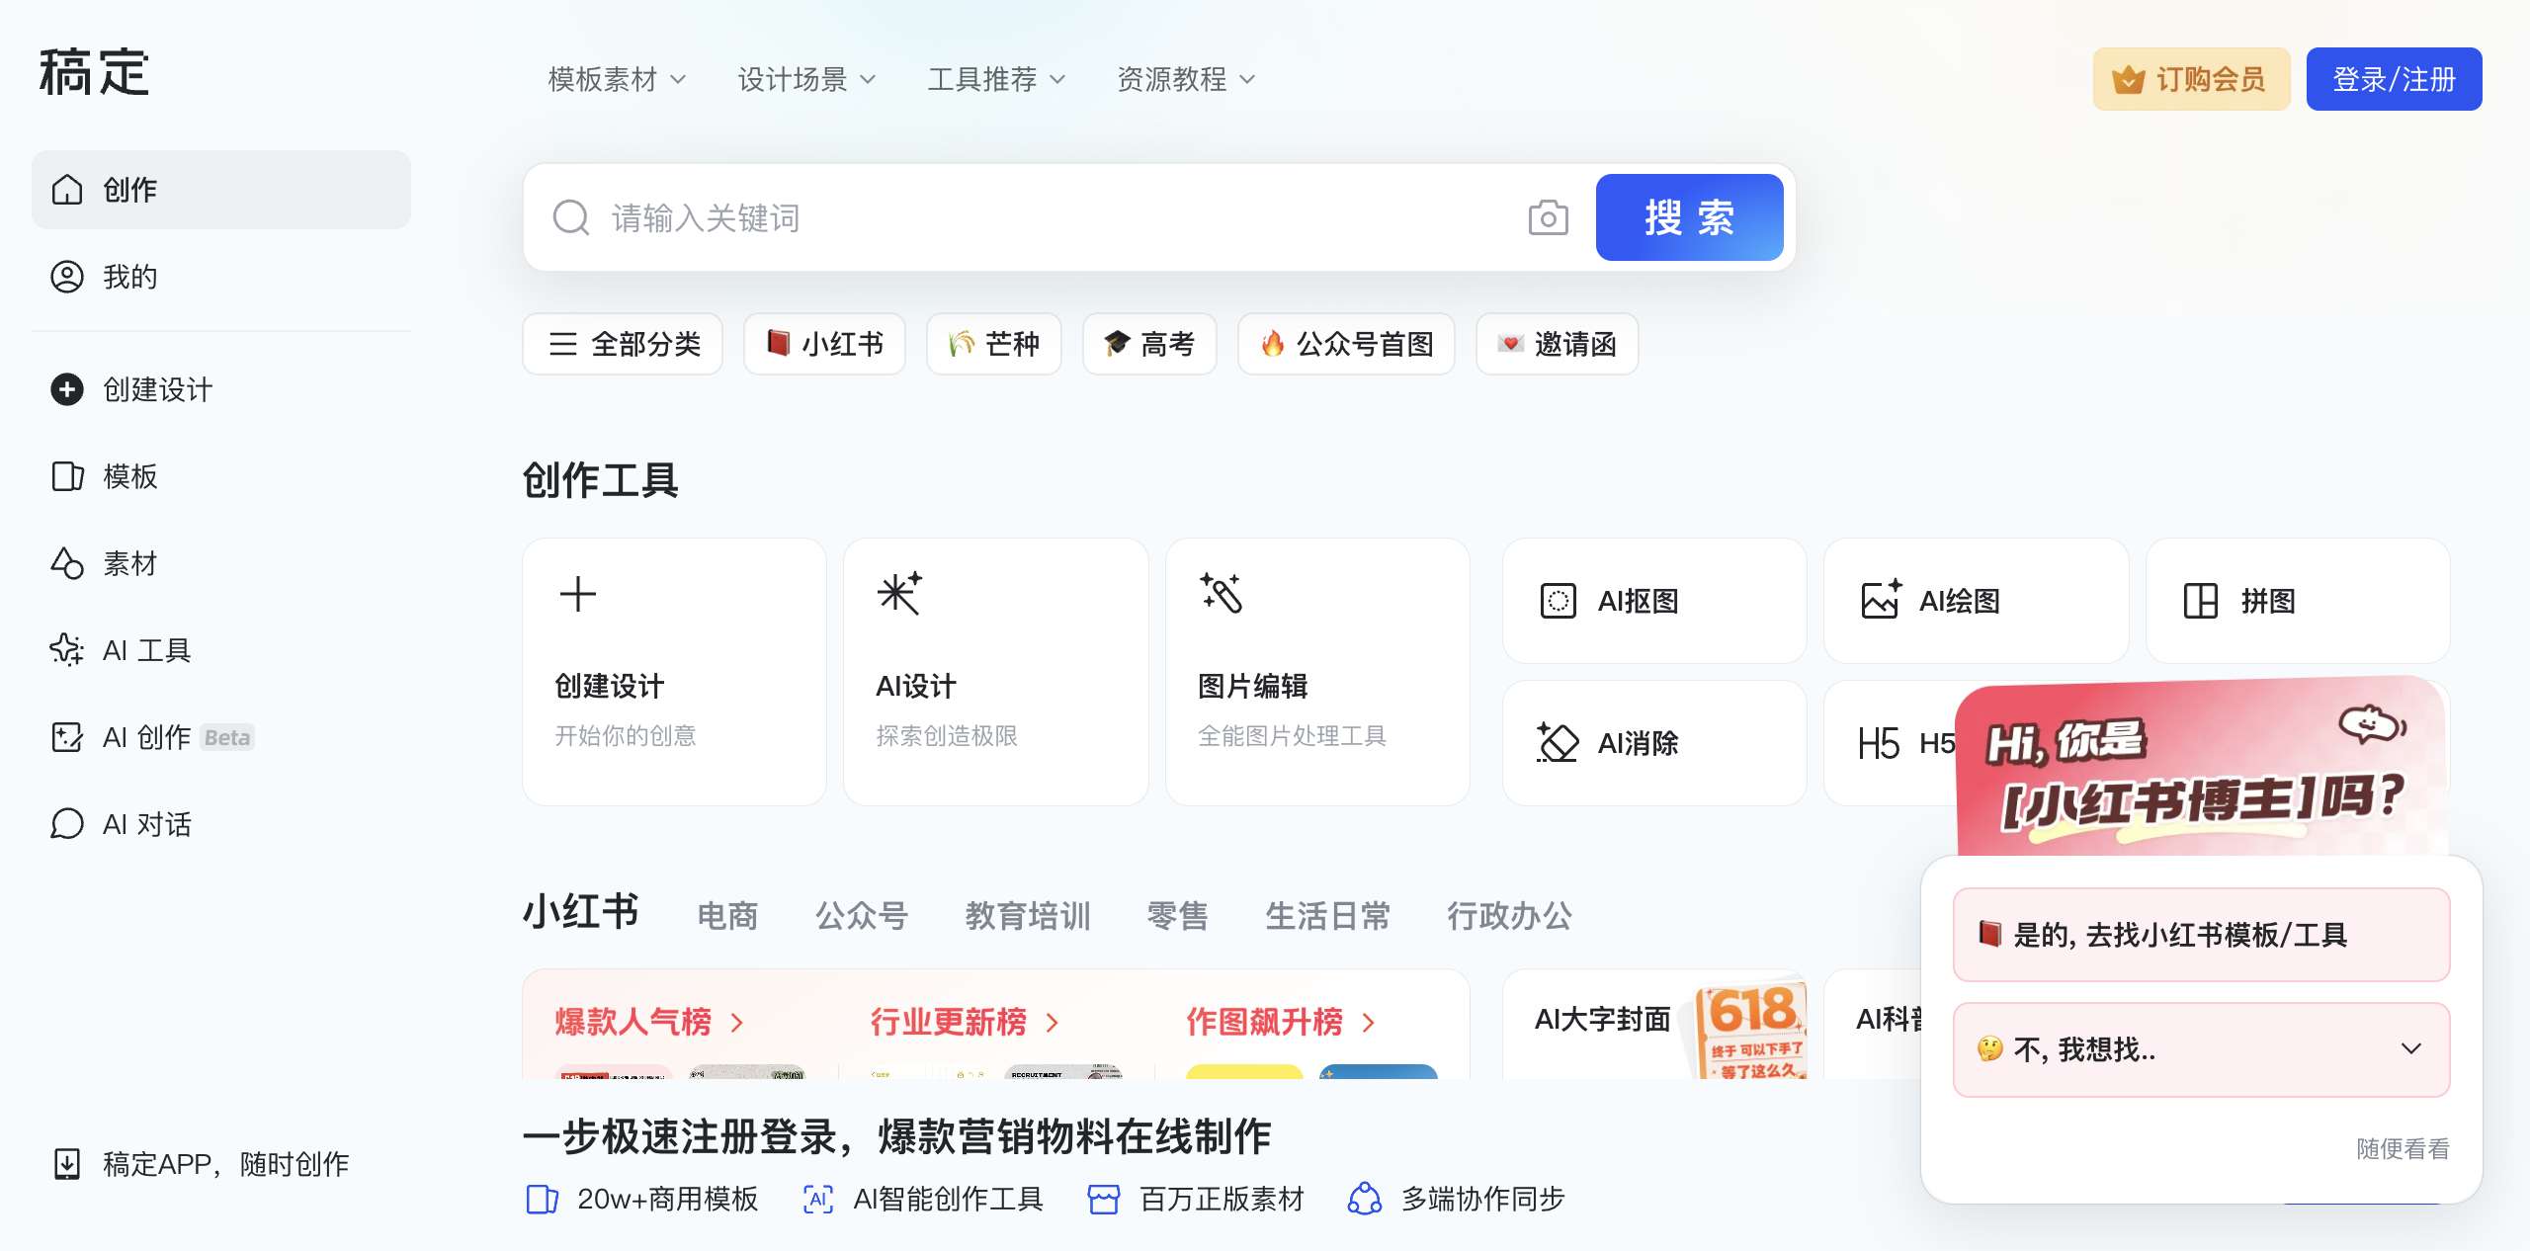Screen dimensions: 2530x1251
Task: Click the keyword search input field
Action: point(1057,217)
